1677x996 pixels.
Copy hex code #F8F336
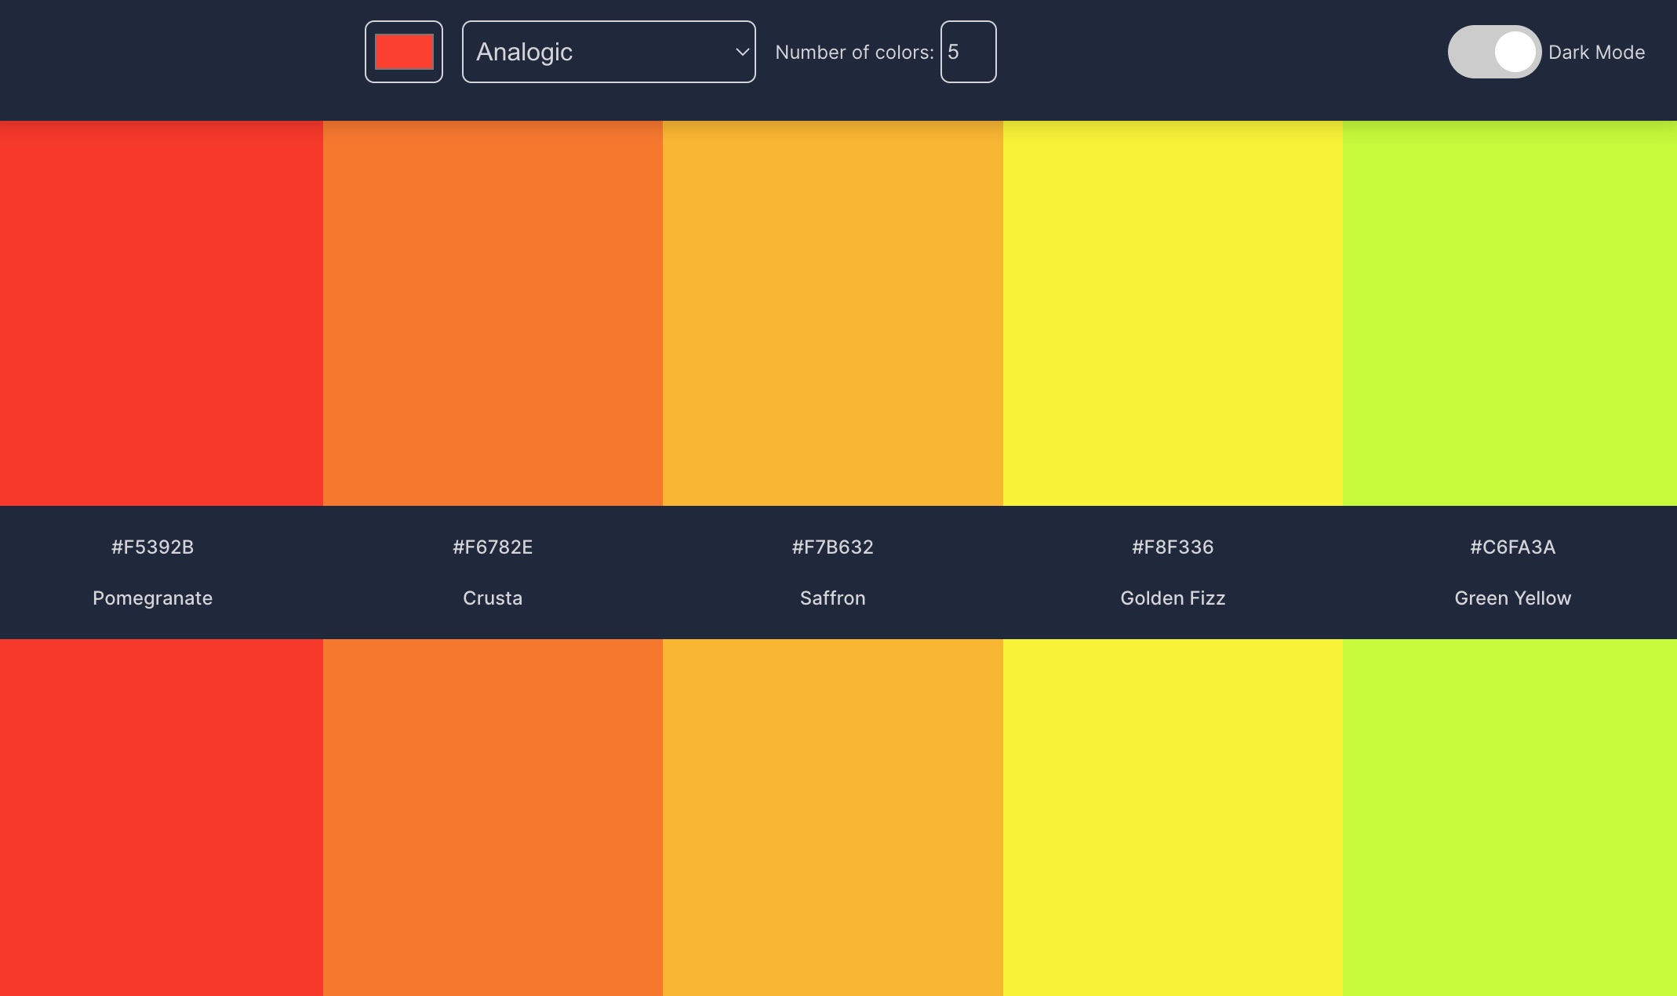click(1173, 547)
